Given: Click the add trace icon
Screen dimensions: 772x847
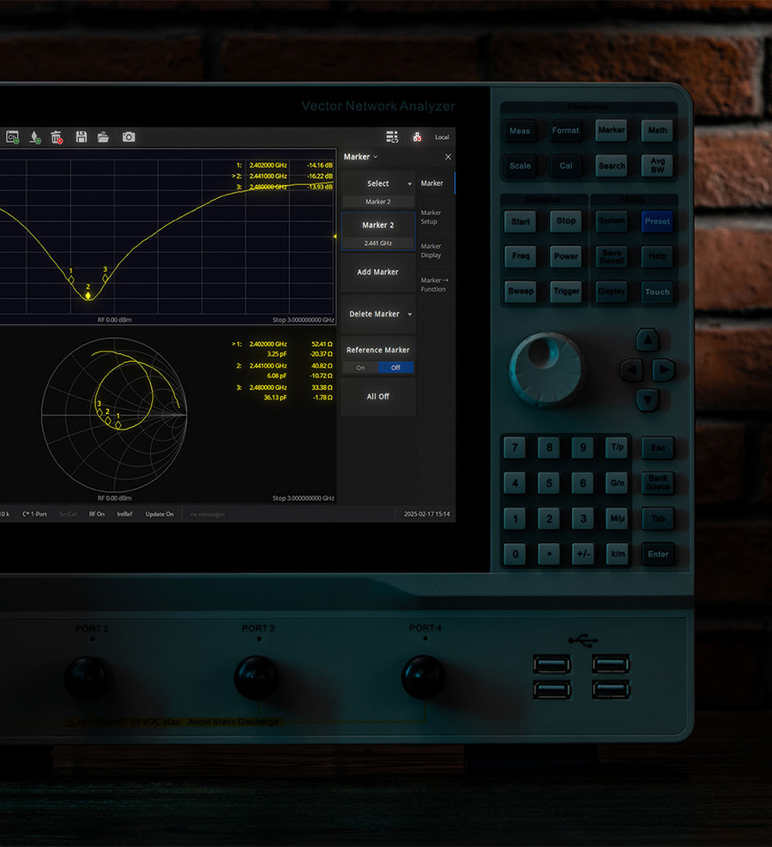Looking at the screenshot, I should tap(35, 137).
